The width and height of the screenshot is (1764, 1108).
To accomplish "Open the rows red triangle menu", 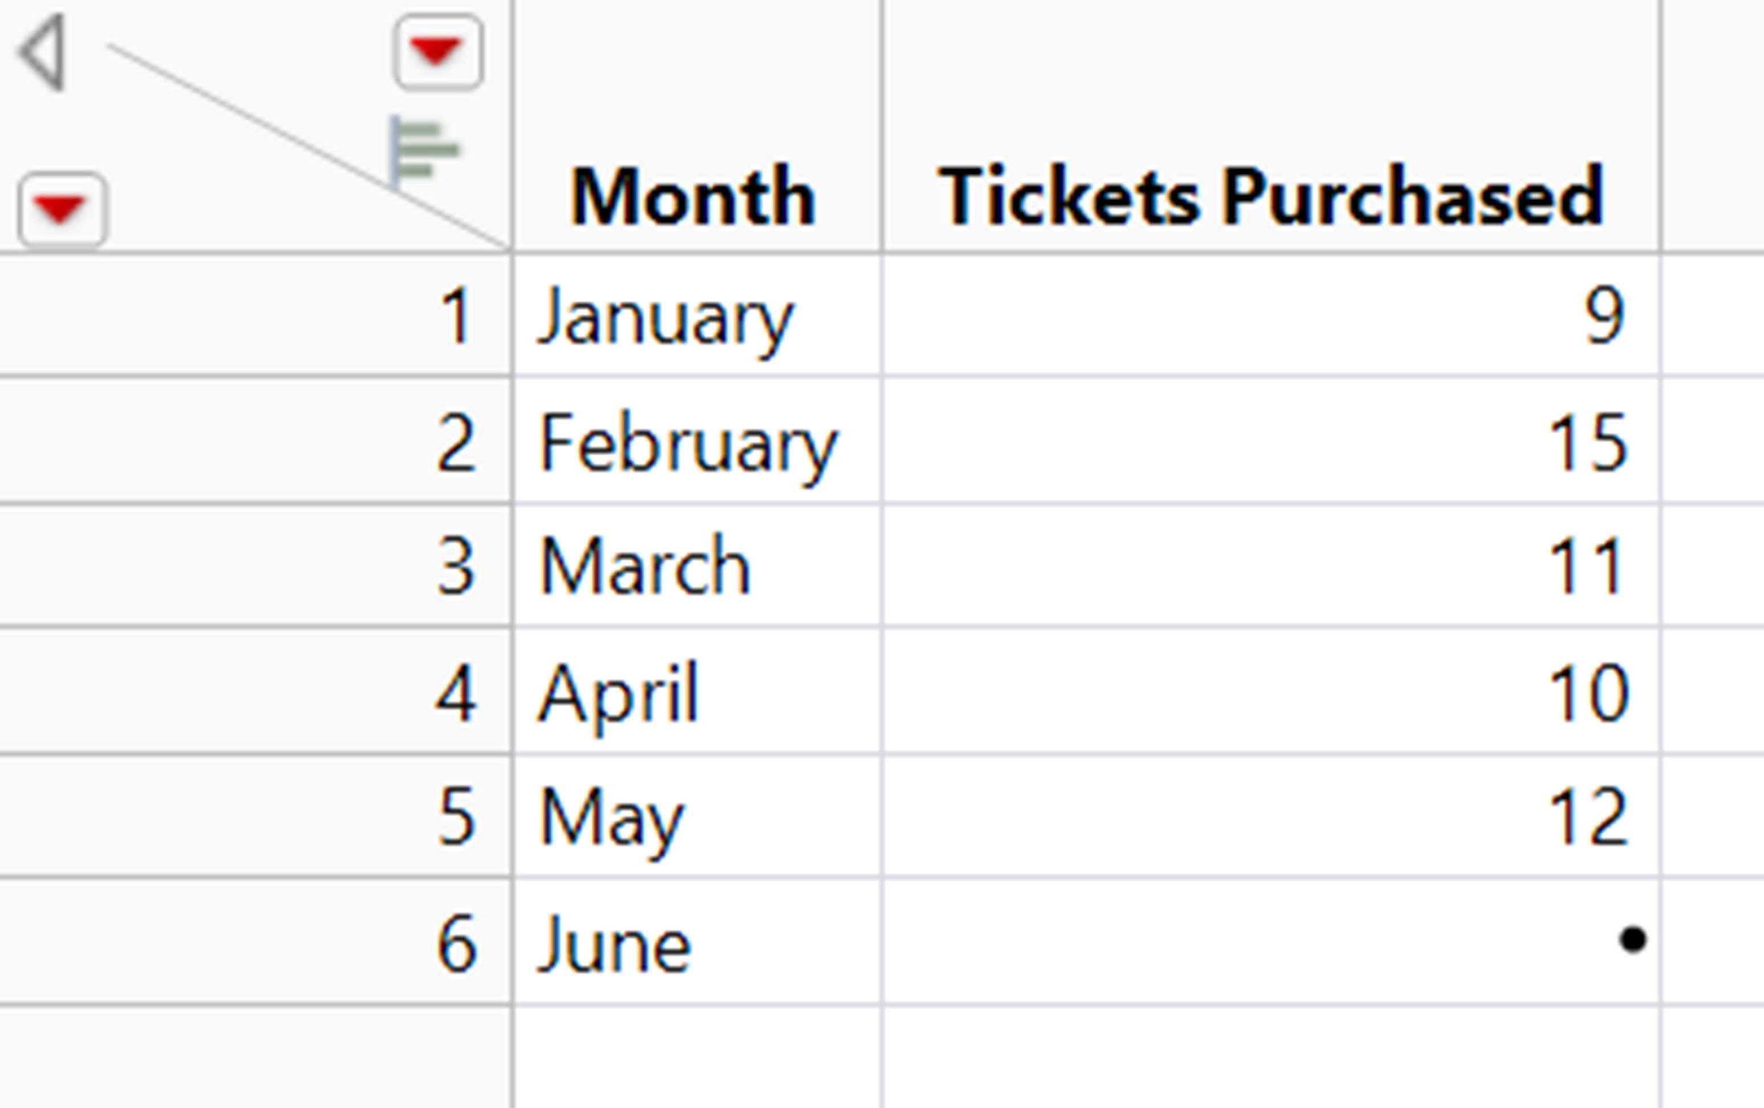I will (62, 211).
